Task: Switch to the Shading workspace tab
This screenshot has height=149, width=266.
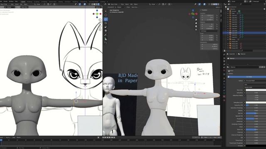Action: tap(61, 2)
